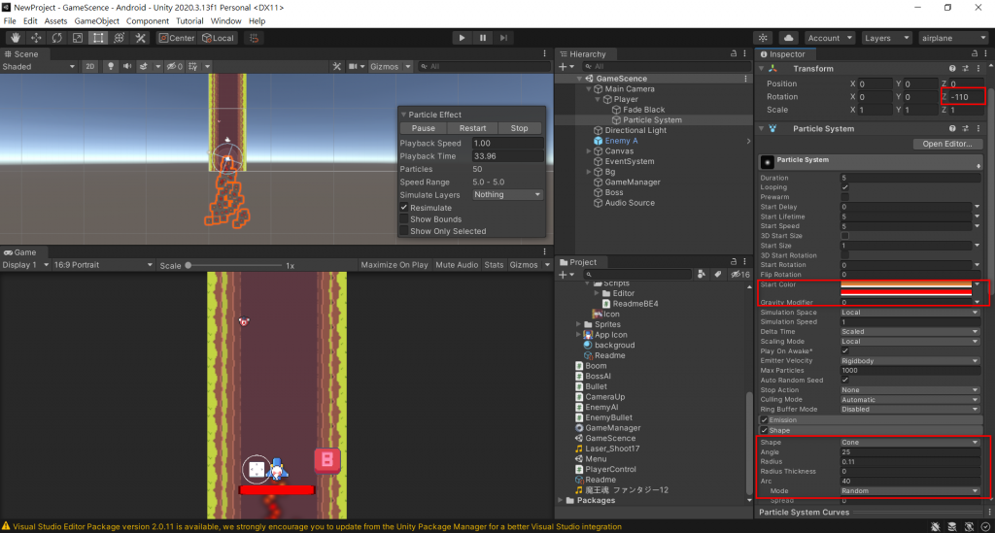Select the Rotate tool
995x533 pixels.
(57, 38)
